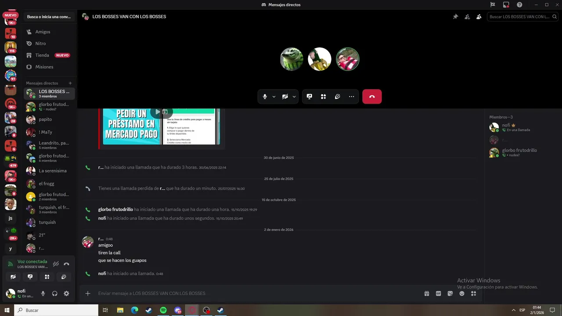Turn on camera in voice connected panel
Image resolution: width=562 pixels, height=316 pixels.
coord(13,276)
